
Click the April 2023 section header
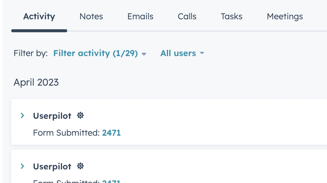(36, 82)
